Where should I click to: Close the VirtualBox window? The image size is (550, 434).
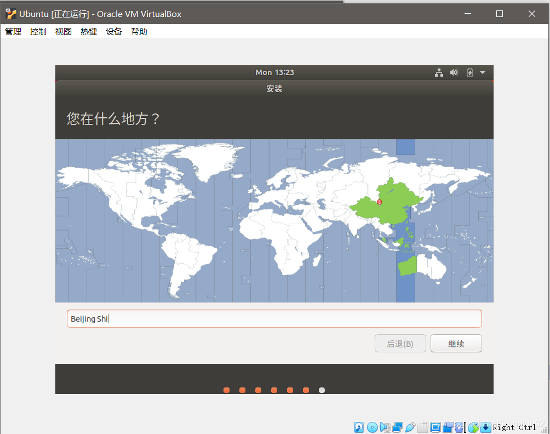[532, 14]
